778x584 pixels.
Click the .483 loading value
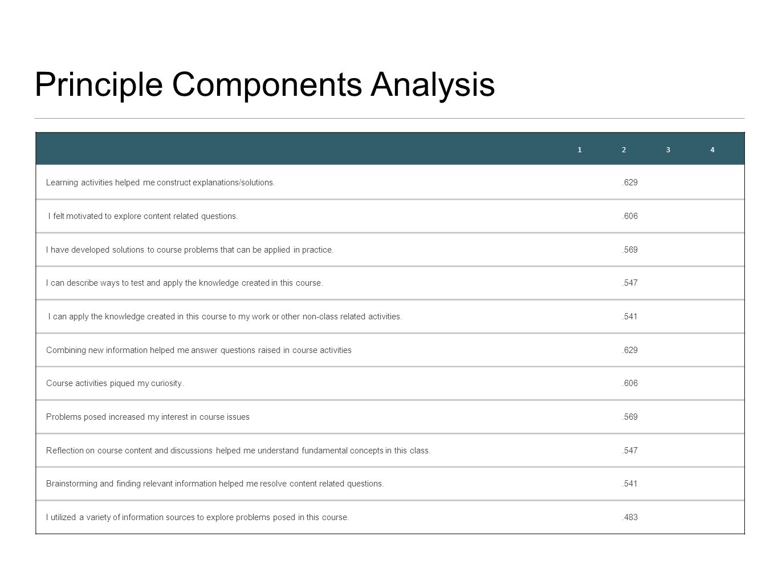click(x=630, y=517)
